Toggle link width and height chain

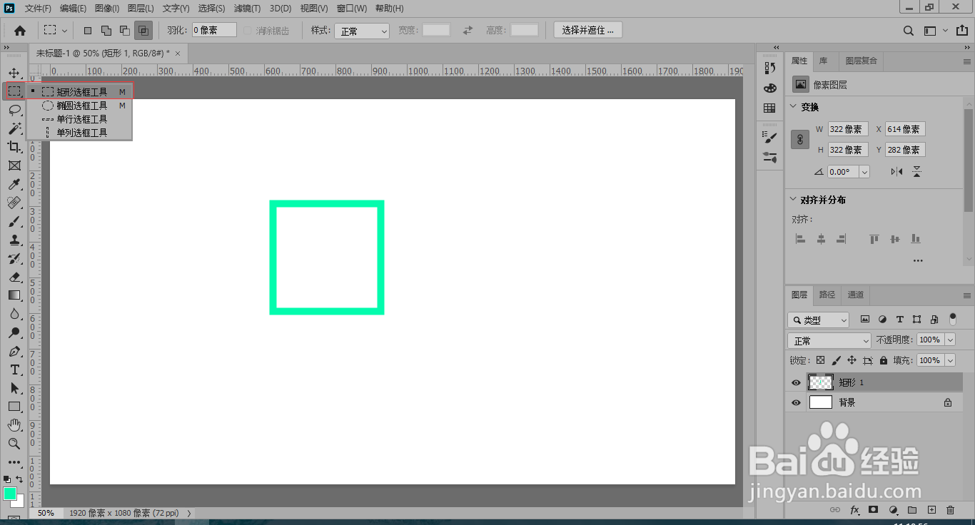[800, 140]
